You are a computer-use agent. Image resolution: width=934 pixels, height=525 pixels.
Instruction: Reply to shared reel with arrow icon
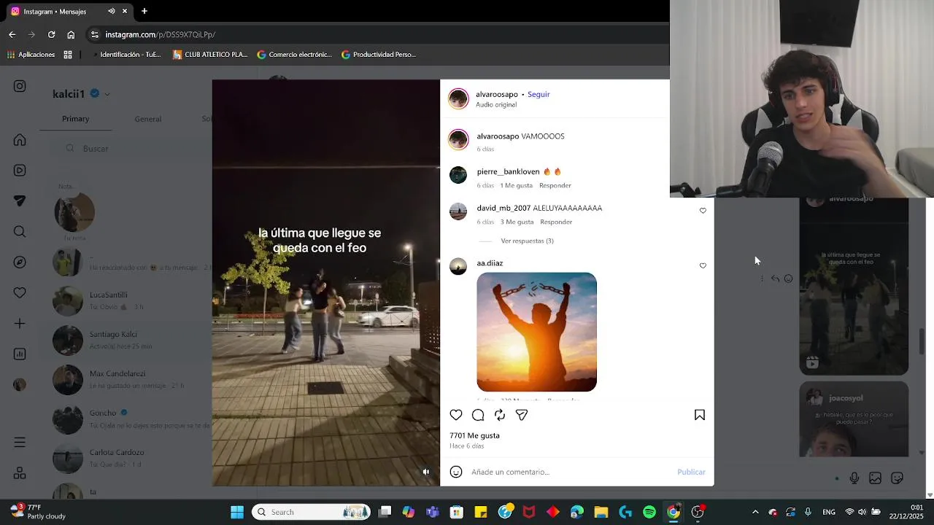point(775,279)
